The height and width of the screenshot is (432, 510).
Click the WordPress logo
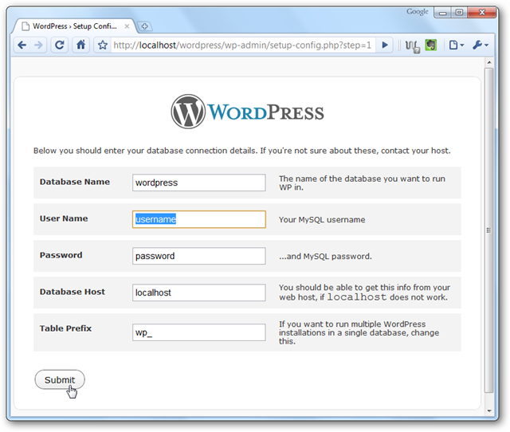[247, 112]
